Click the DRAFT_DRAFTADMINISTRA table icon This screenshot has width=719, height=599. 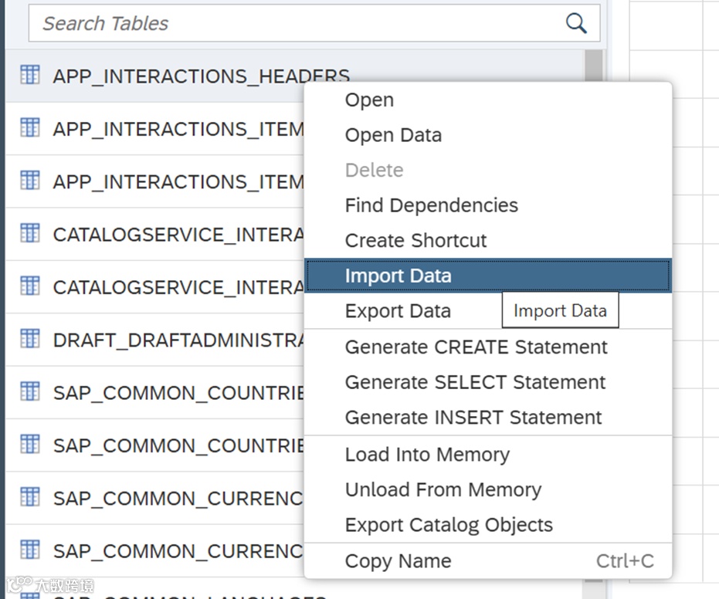pyautogui.click(x=30, y=338)
